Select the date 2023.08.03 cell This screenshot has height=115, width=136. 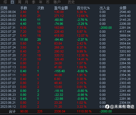point(8,16)
